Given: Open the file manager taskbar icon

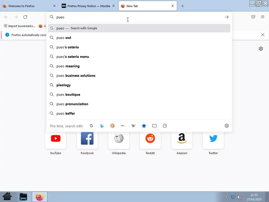Looking at the screenshot, I should 23,197.
